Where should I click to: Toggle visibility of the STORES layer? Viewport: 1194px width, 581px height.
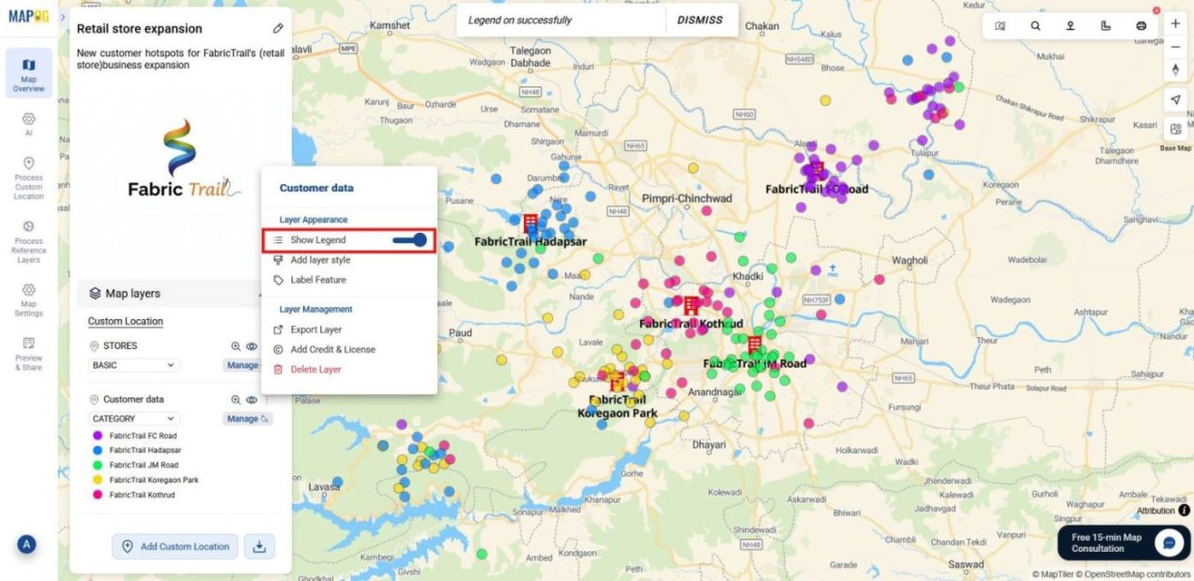(252, 345)
